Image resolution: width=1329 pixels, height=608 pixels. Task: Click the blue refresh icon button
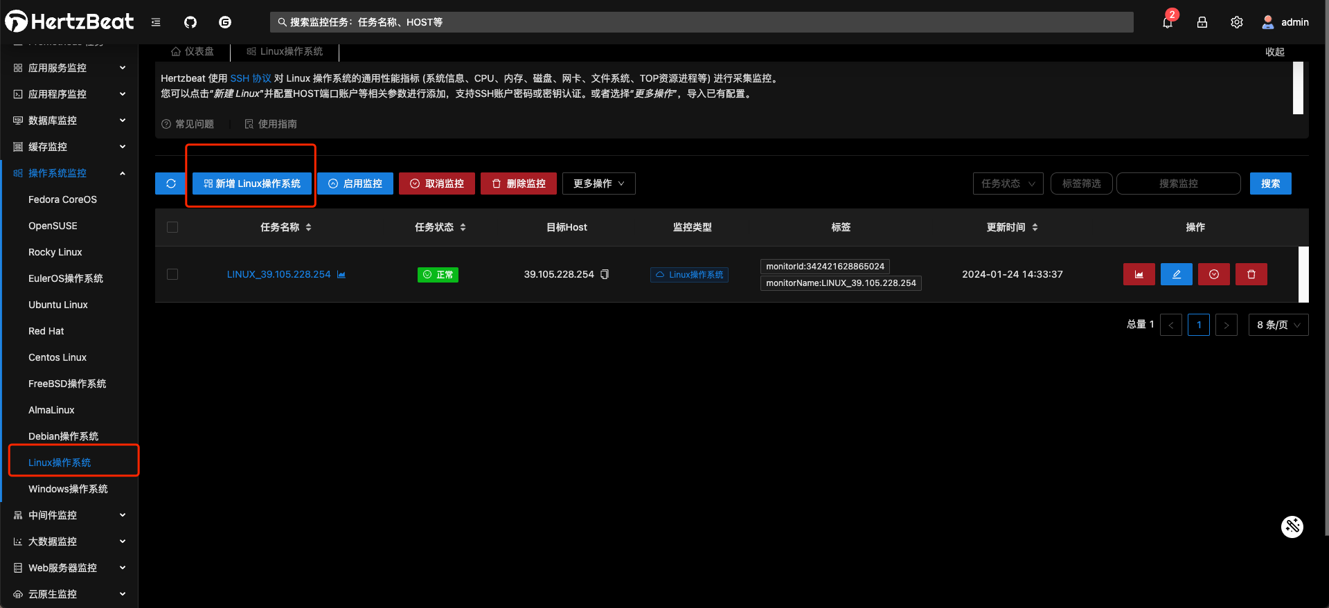pyautogui.click(x=171, y=184)
